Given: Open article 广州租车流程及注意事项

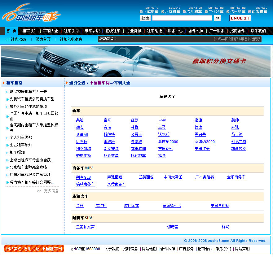Looking at the screenshot, I should click(30, 175).
